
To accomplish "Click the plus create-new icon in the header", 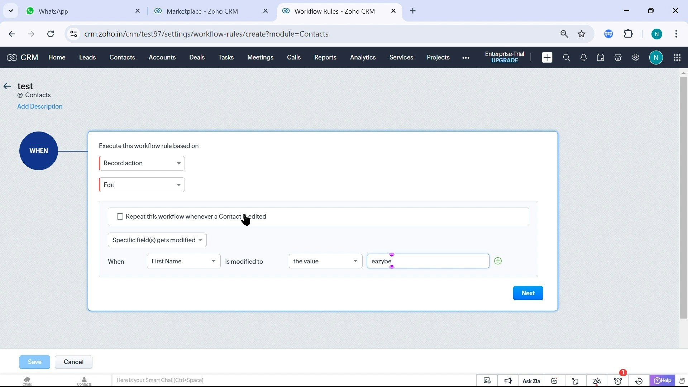I will [547, 57].
